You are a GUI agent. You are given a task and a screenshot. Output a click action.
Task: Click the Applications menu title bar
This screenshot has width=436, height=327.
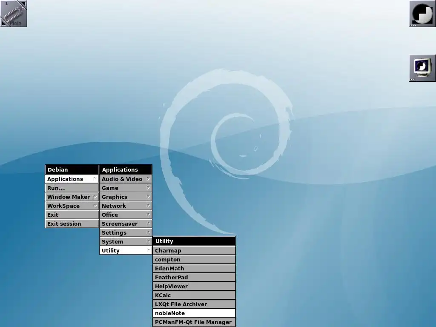126,169
